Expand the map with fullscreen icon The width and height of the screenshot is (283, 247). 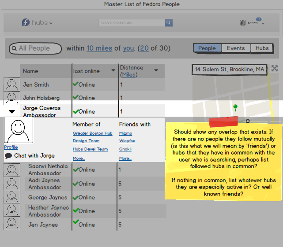pos(275,68)
